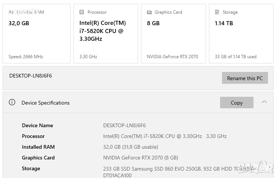This screenshot has height=178, width=278.
Task: Click the 33 GB of 1.14 TB used text
Action: 235,57
